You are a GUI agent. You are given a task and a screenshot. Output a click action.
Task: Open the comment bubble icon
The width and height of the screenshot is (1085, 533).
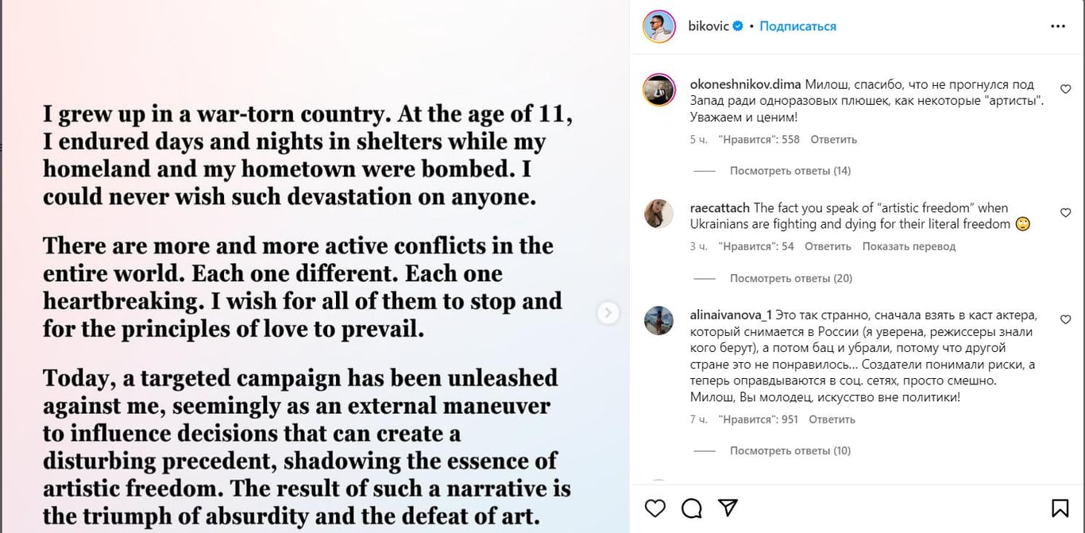(x=691, y=508)
